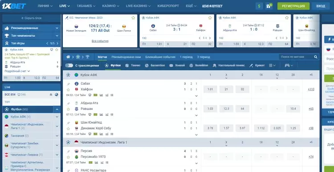Open the more sports list dropdown
Screen dimensions: 334x172
(273, 66)
